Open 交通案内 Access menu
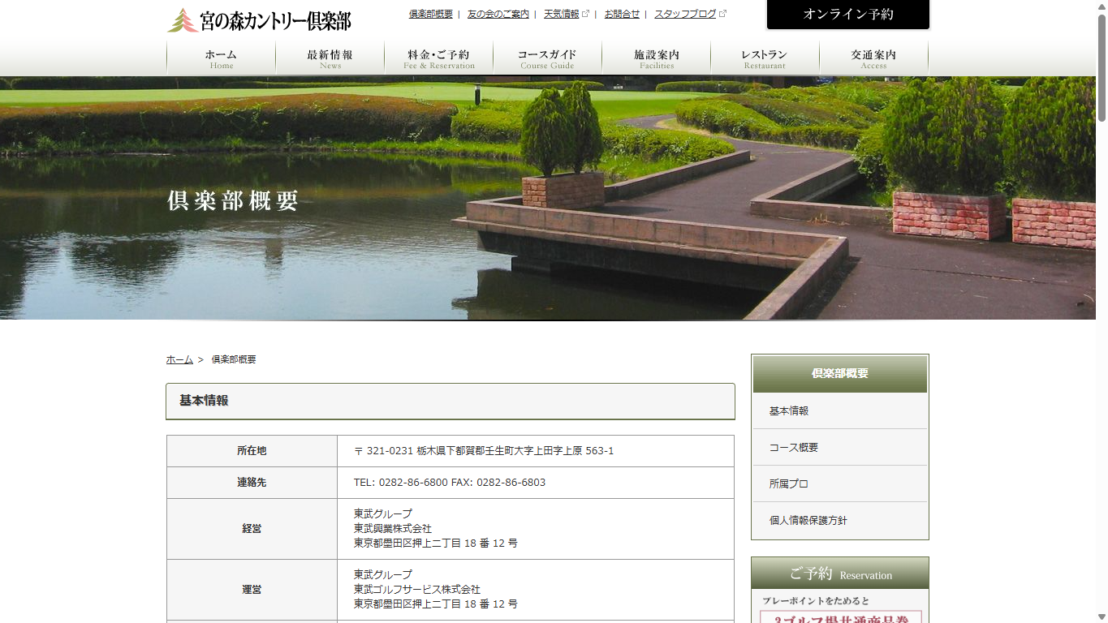The height and width of the screenshot is (623, 1108). click(x=873, y=58)
